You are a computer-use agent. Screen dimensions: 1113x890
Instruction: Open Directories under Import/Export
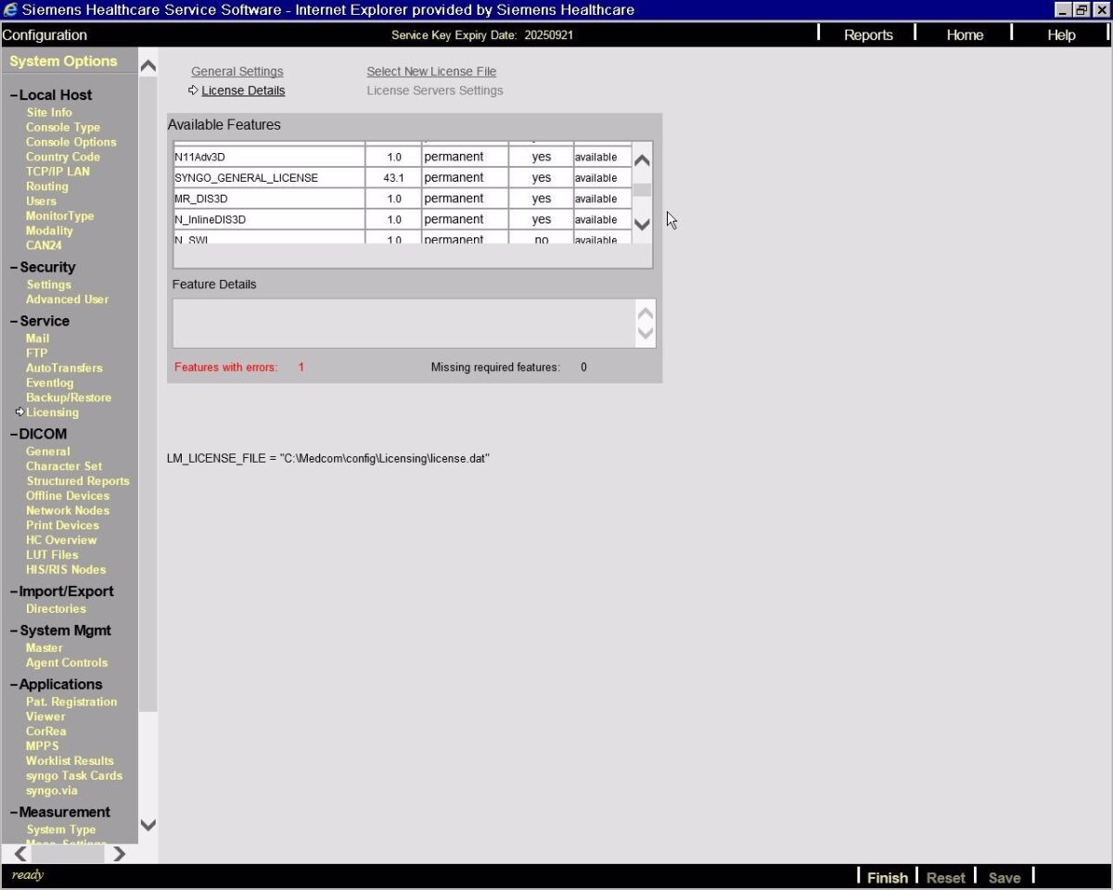click(56, 609)
